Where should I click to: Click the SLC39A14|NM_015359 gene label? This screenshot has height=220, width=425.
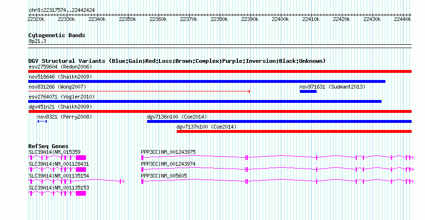[x=54, y=152]
